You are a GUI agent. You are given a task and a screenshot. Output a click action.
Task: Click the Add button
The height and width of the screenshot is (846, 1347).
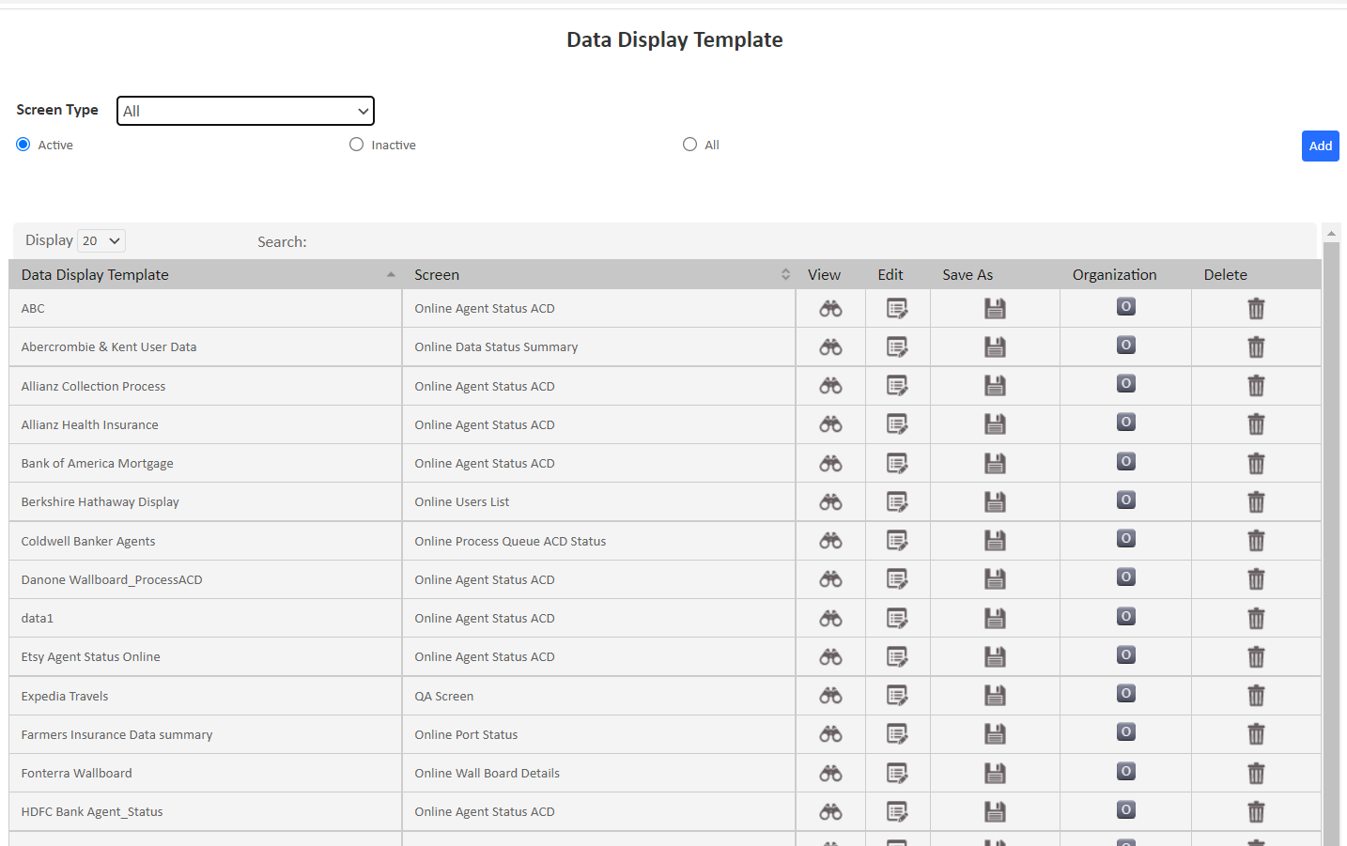point(1320,146)
